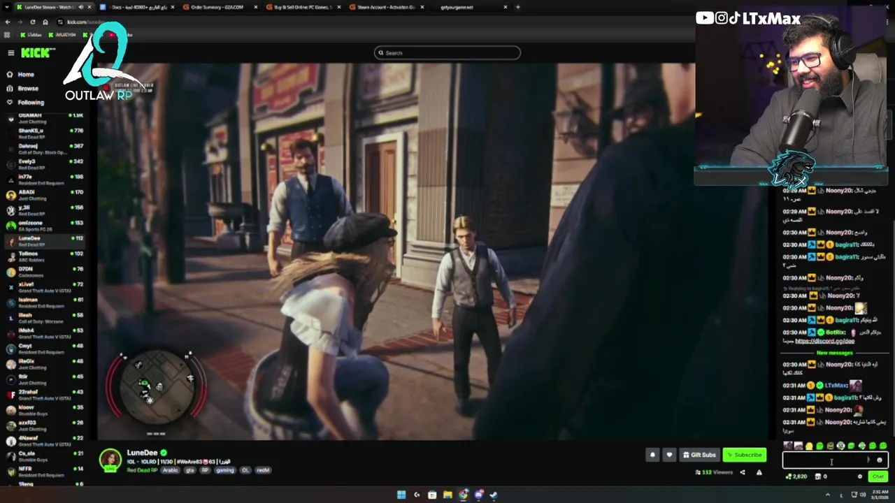
Task: Open Chrome from the taskbar
Action: click(x=463, y=495)
